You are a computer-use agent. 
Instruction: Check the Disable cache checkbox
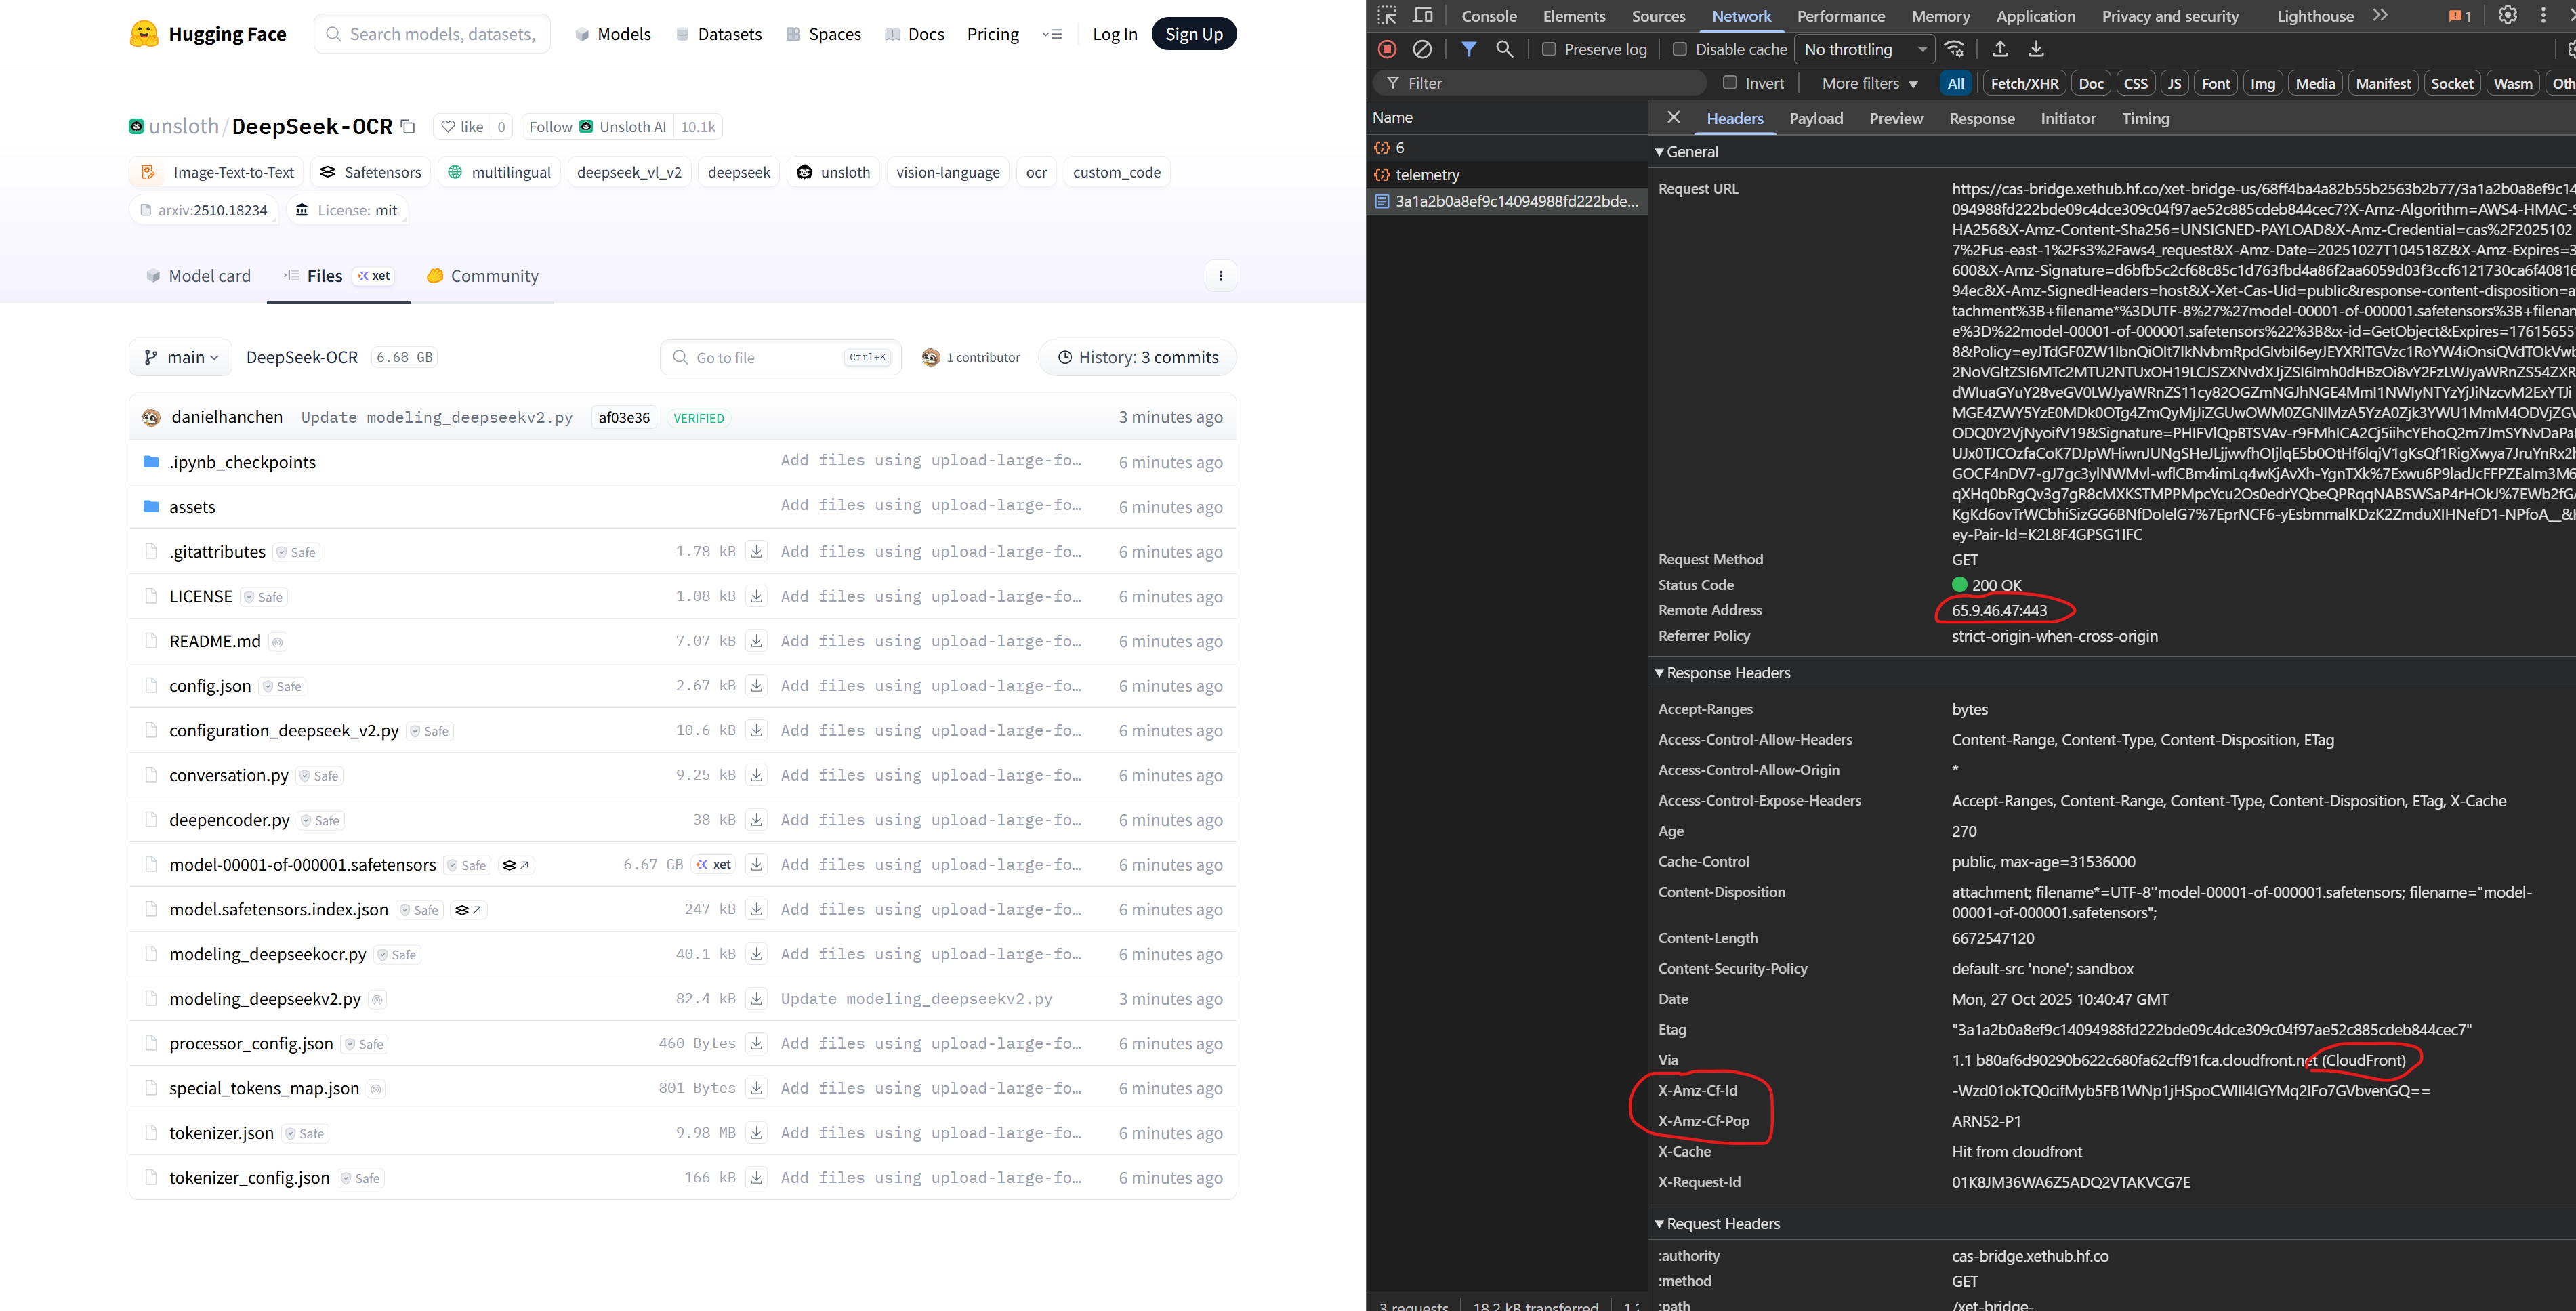click(x=1680, y=49)
